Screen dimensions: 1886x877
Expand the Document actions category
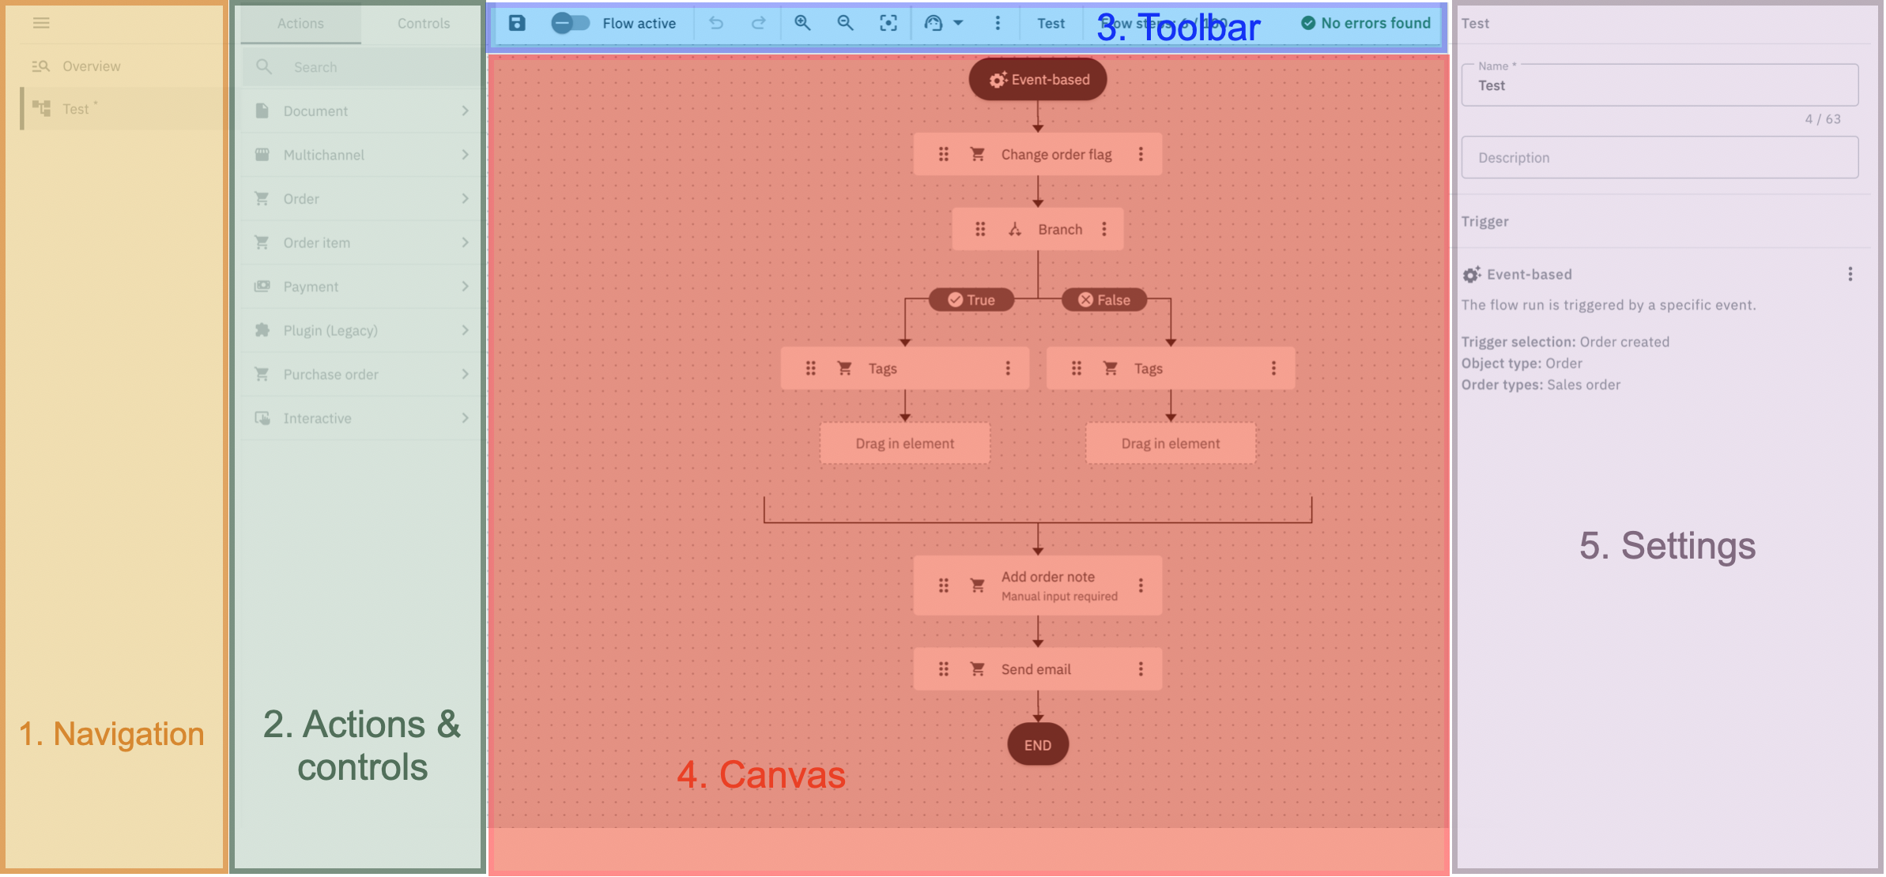click(x=362, y=111)
